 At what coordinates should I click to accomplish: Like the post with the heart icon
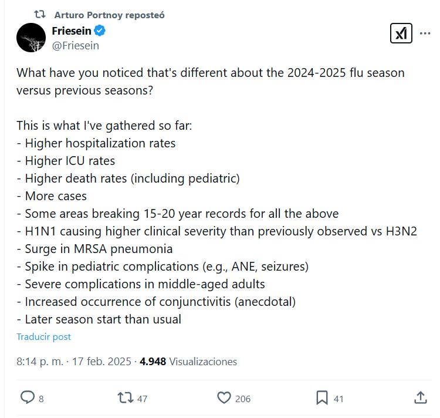pos(224,397)
